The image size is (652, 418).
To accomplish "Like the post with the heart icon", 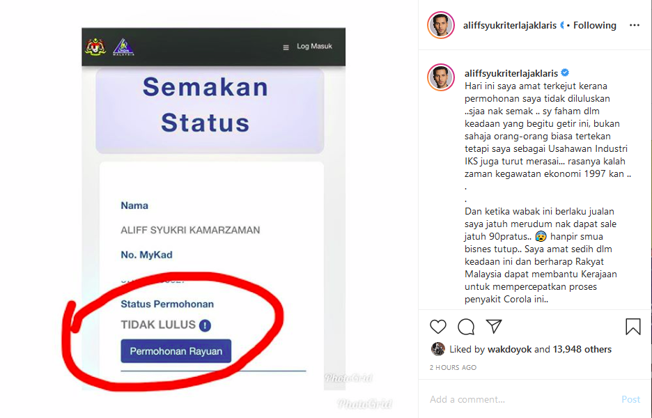I will point(438,327).
